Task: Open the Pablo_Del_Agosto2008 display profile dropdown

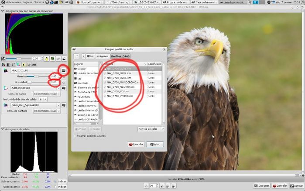Action: [x=35, y=105]
